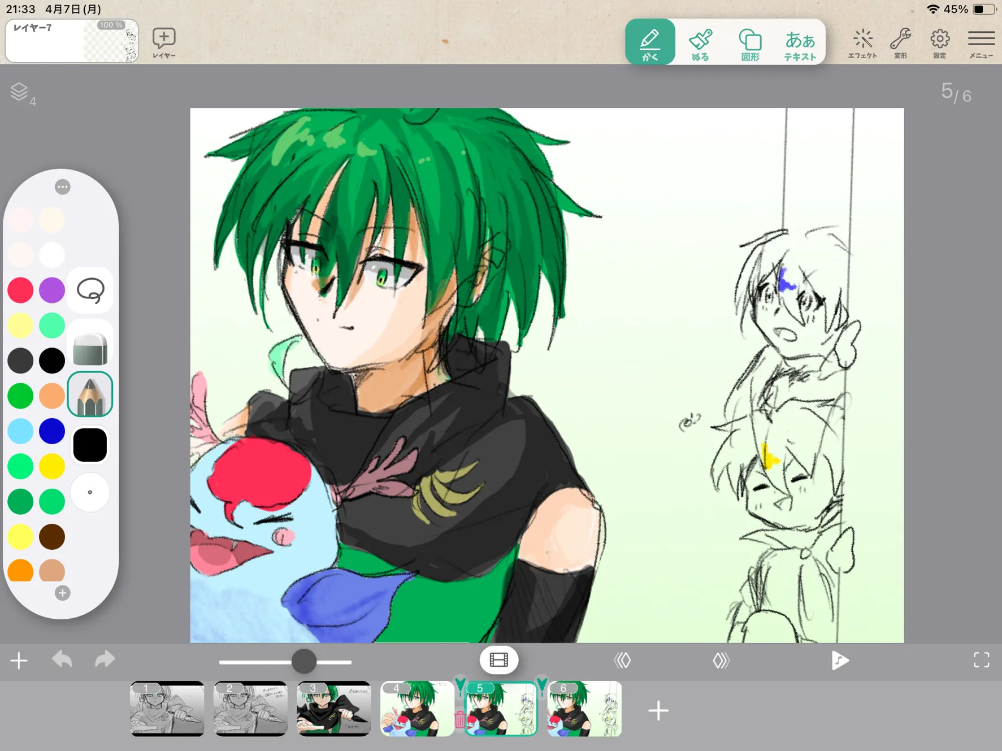Click the zoom slider handle
Image resolution: width=1002 pixels, height=751 pixels.
[304, 661]
